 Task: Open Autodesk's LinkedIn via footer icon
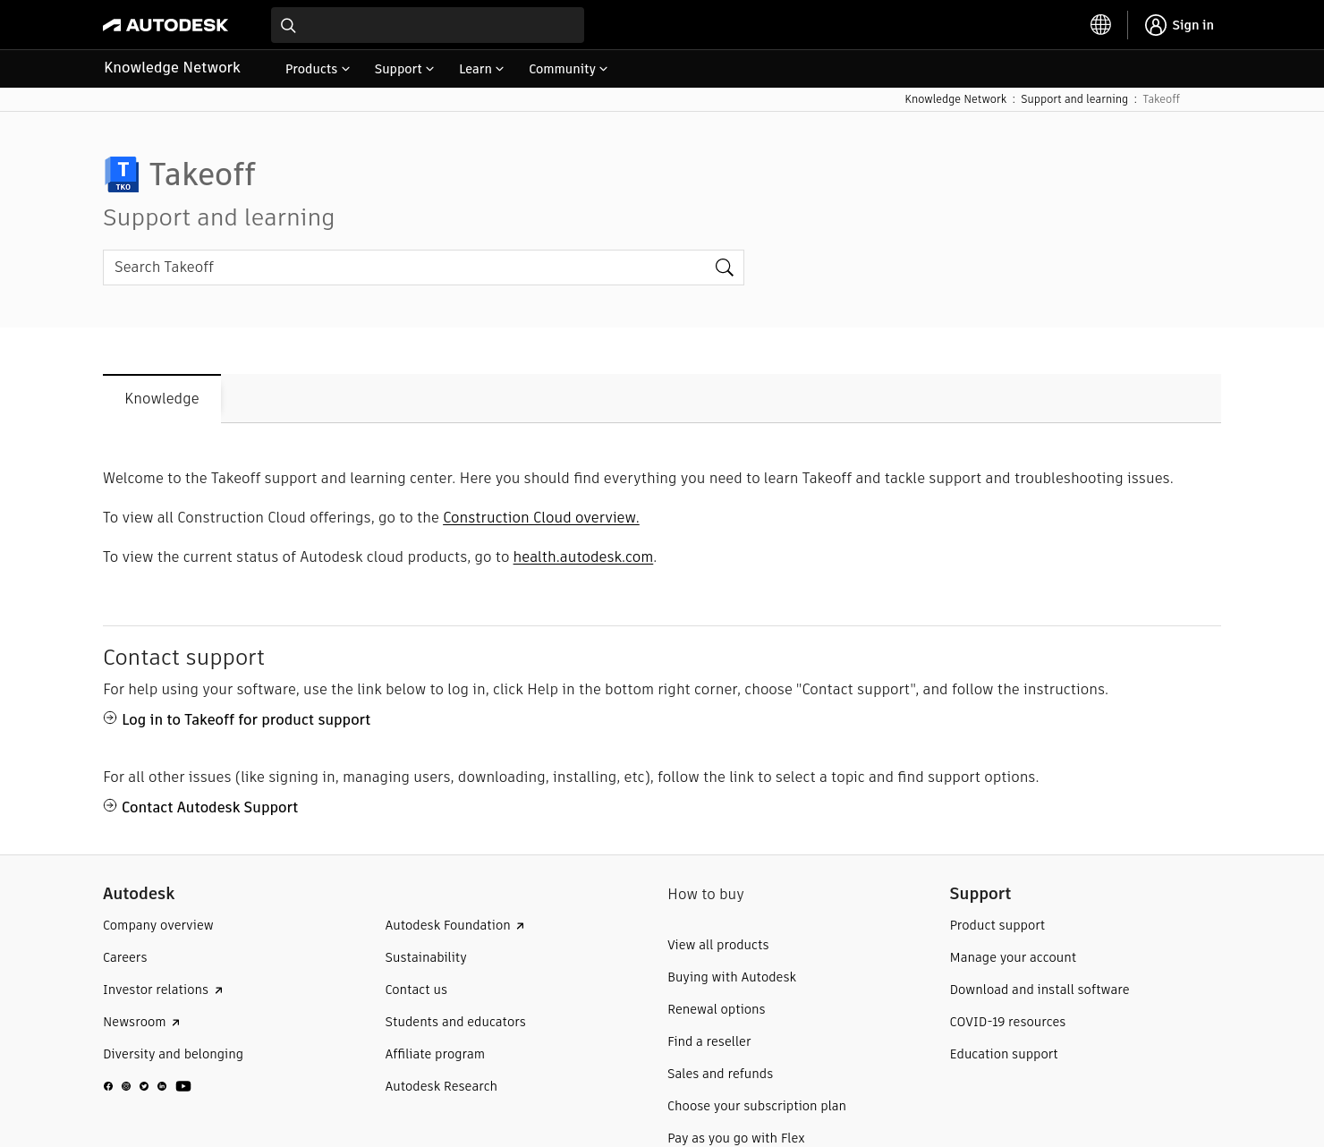[x=162, y=1085]
